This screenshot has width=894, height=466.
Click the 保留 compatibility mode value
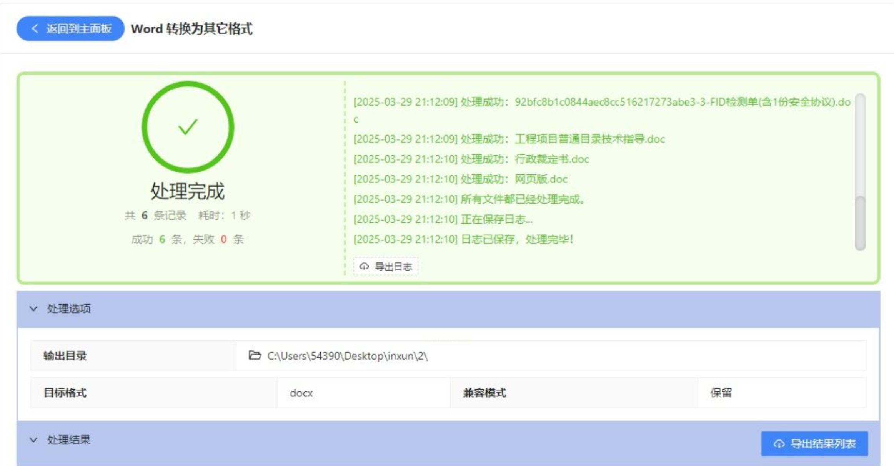point(721,393)
